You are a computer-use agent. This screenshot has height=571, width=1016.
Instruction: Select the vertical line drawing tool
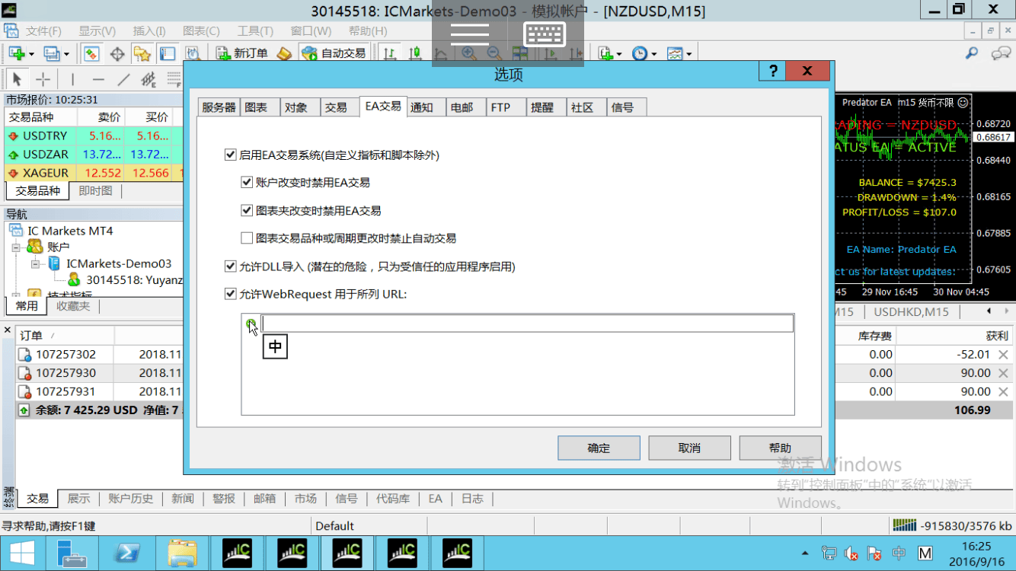73,79
